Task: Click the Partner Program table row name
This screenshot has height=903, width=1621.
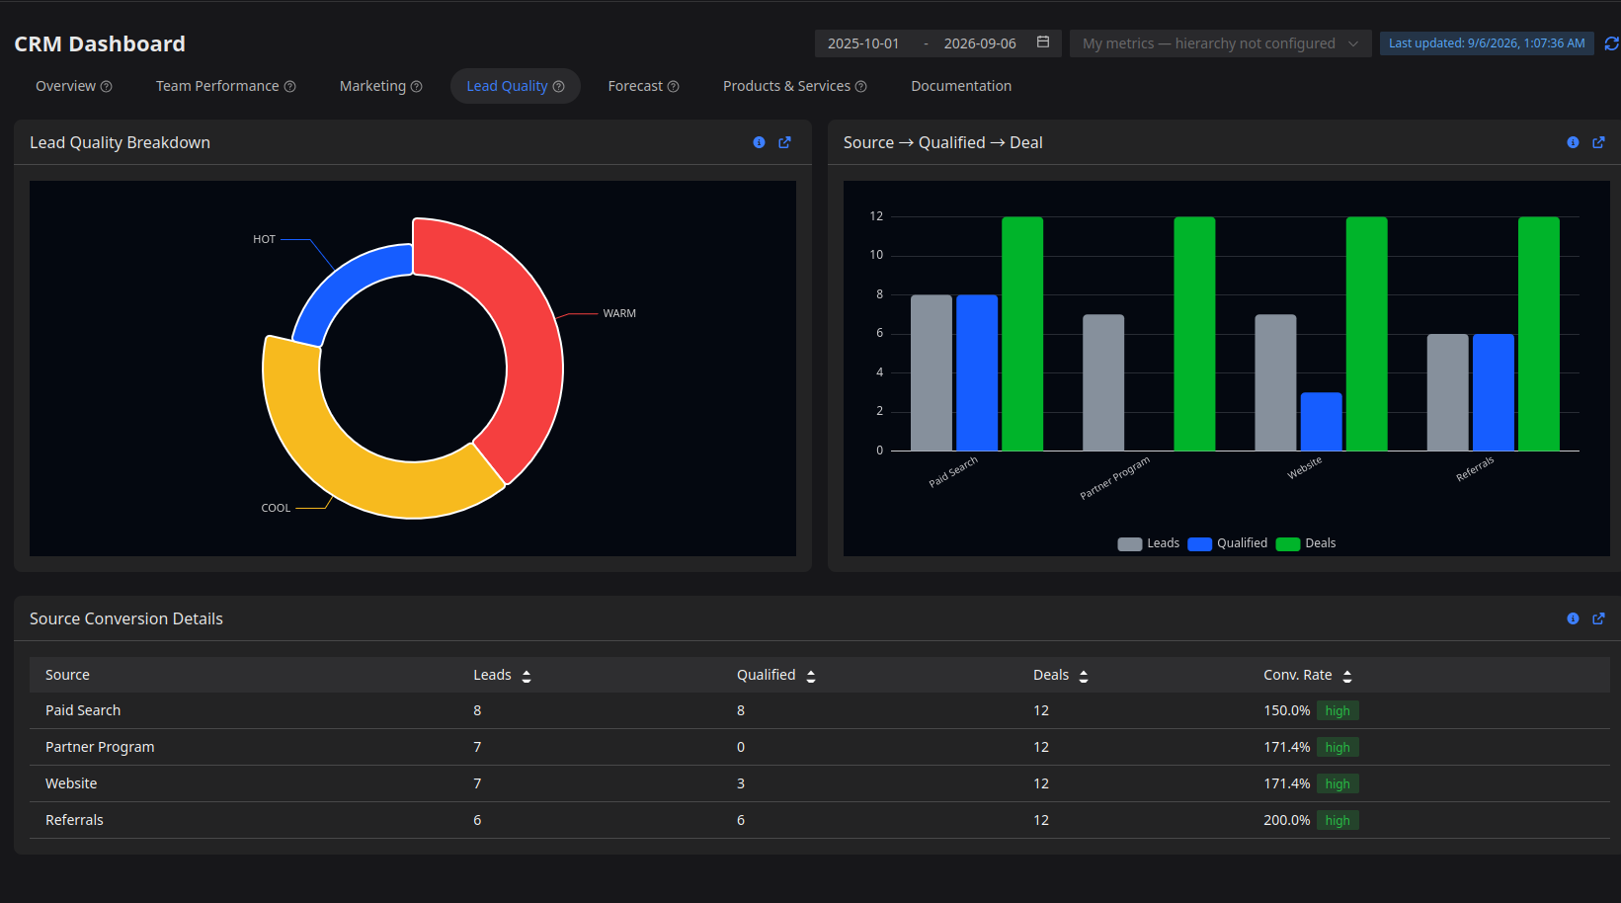Action: (x=100, y=747)
